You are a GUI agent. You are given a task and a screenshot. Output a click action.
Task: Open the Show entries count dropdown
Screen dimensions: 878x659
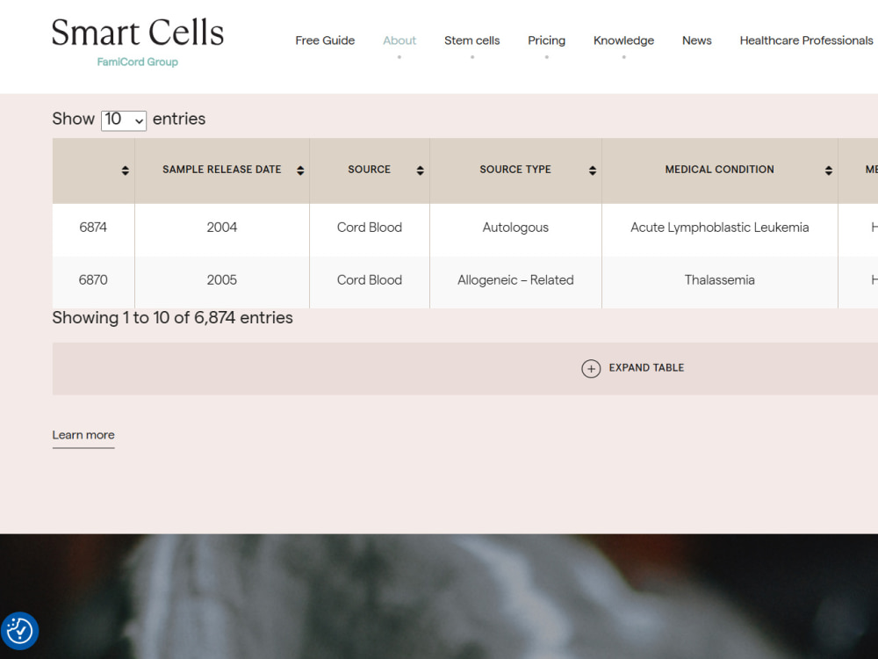[124, 120]
